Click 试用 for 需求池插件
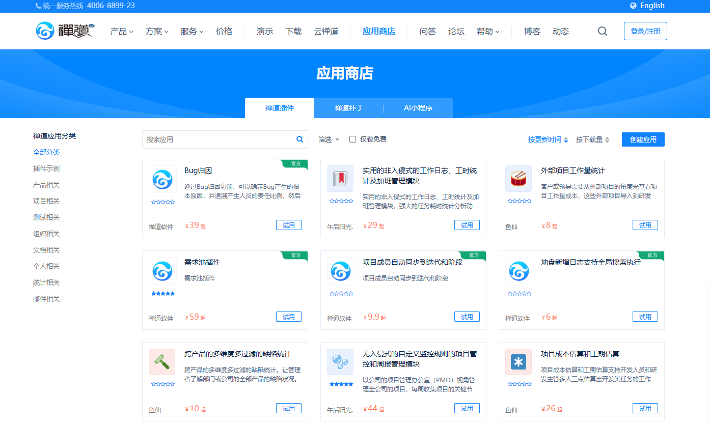Image resolution: width=710 pixels, height=425 pixels. point(289,317)
